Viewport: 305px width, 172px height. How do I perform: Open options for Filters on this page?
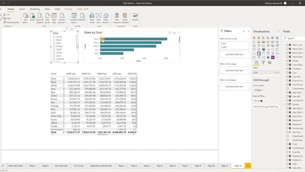(247, 64)
